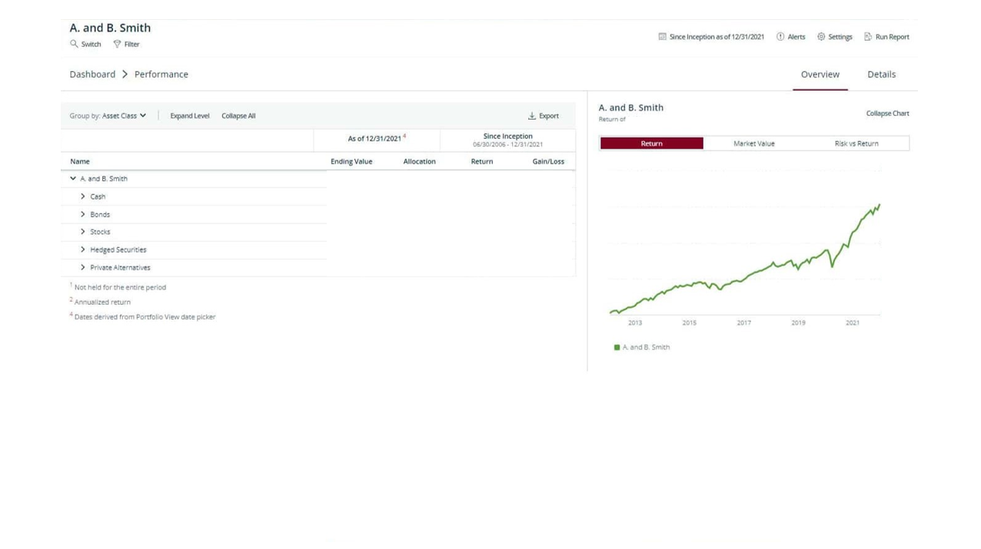Click the Expand Level control
This screenshot has width=981, height=549.
[x=189, y=115]
